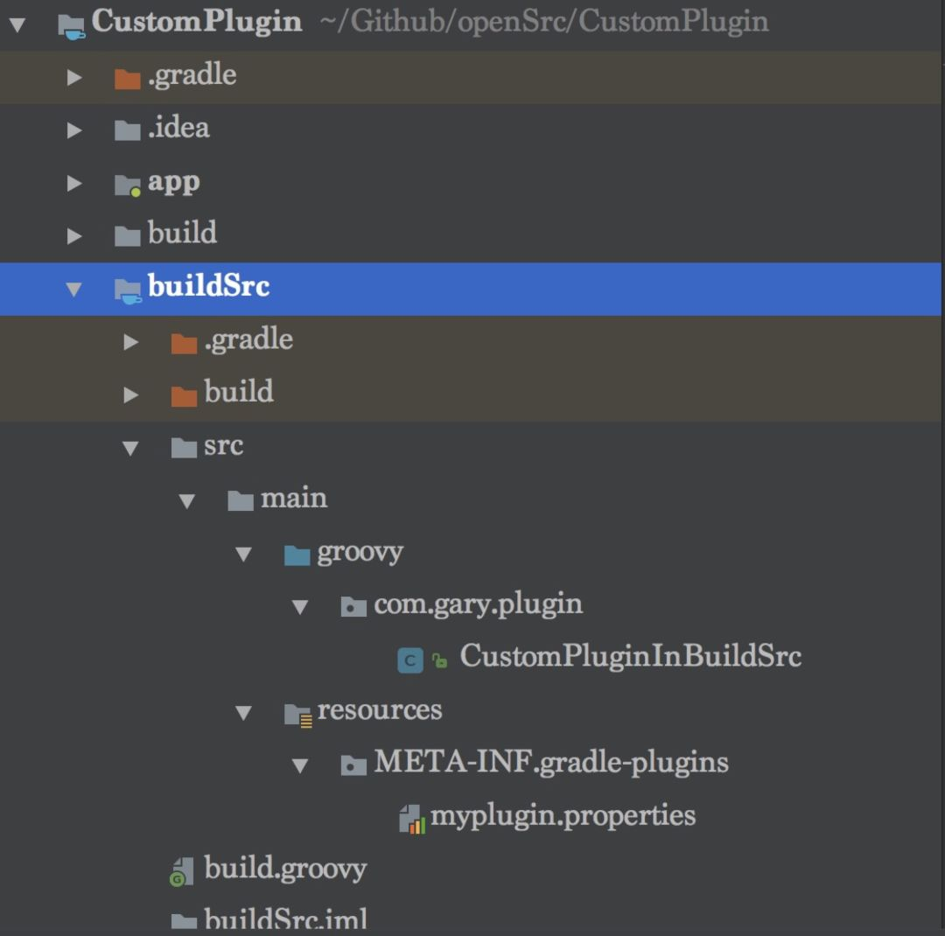Select the build folder inside buildSrc
Viewport: 945px width, 936px height.
(x=470, y=393)
